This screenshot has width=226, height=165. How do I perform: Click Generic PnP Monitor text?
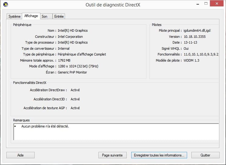coord(72,72)
